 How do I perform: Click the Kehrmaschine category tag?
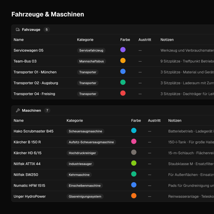pyautogui.click(x=79, y=175)
